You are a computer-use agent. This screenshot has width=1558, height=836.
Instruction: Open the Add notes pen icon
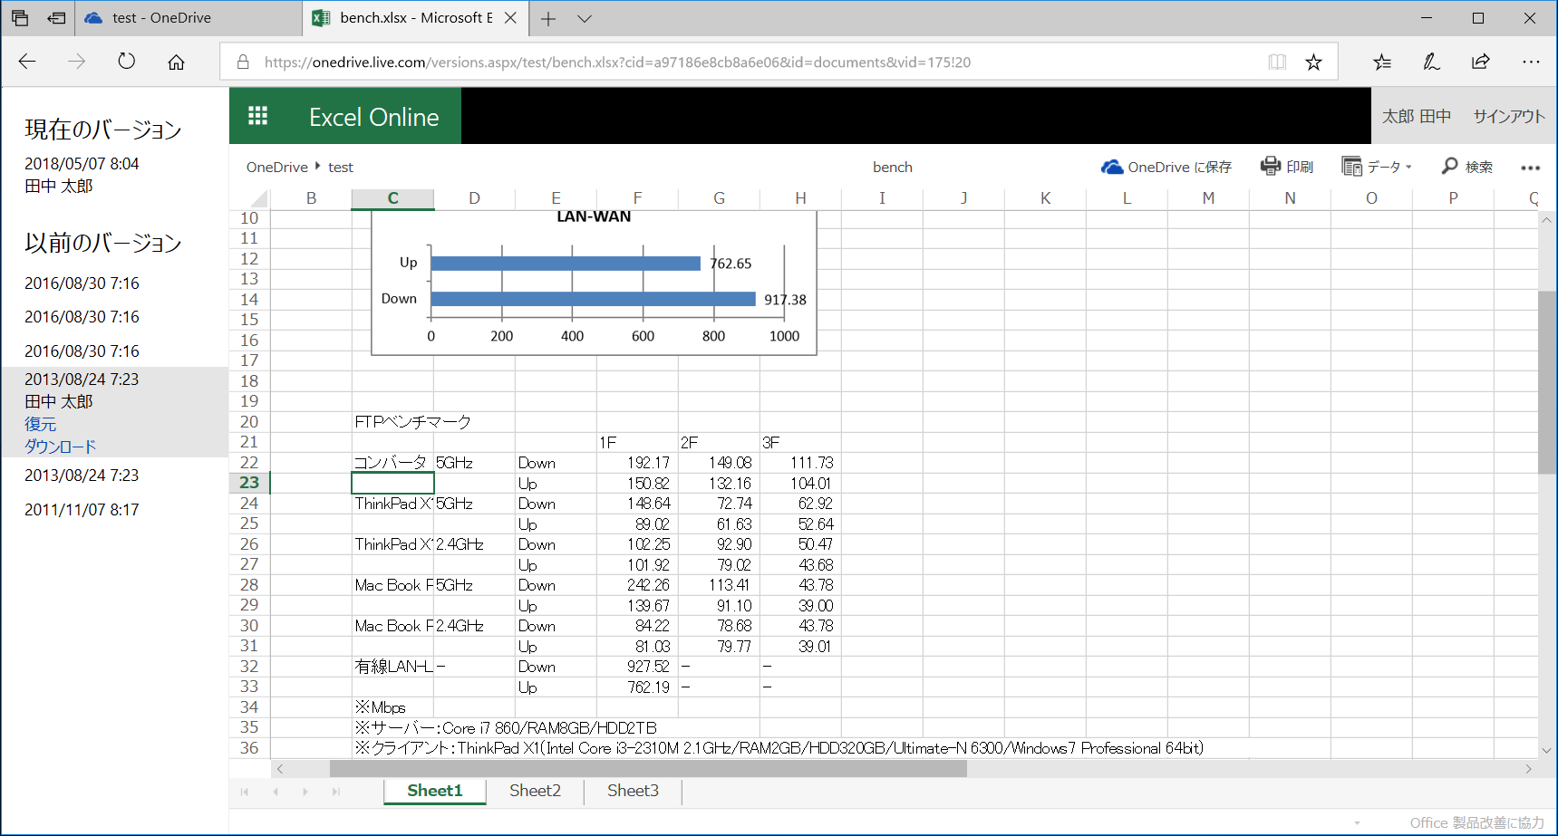(1431, 62)
